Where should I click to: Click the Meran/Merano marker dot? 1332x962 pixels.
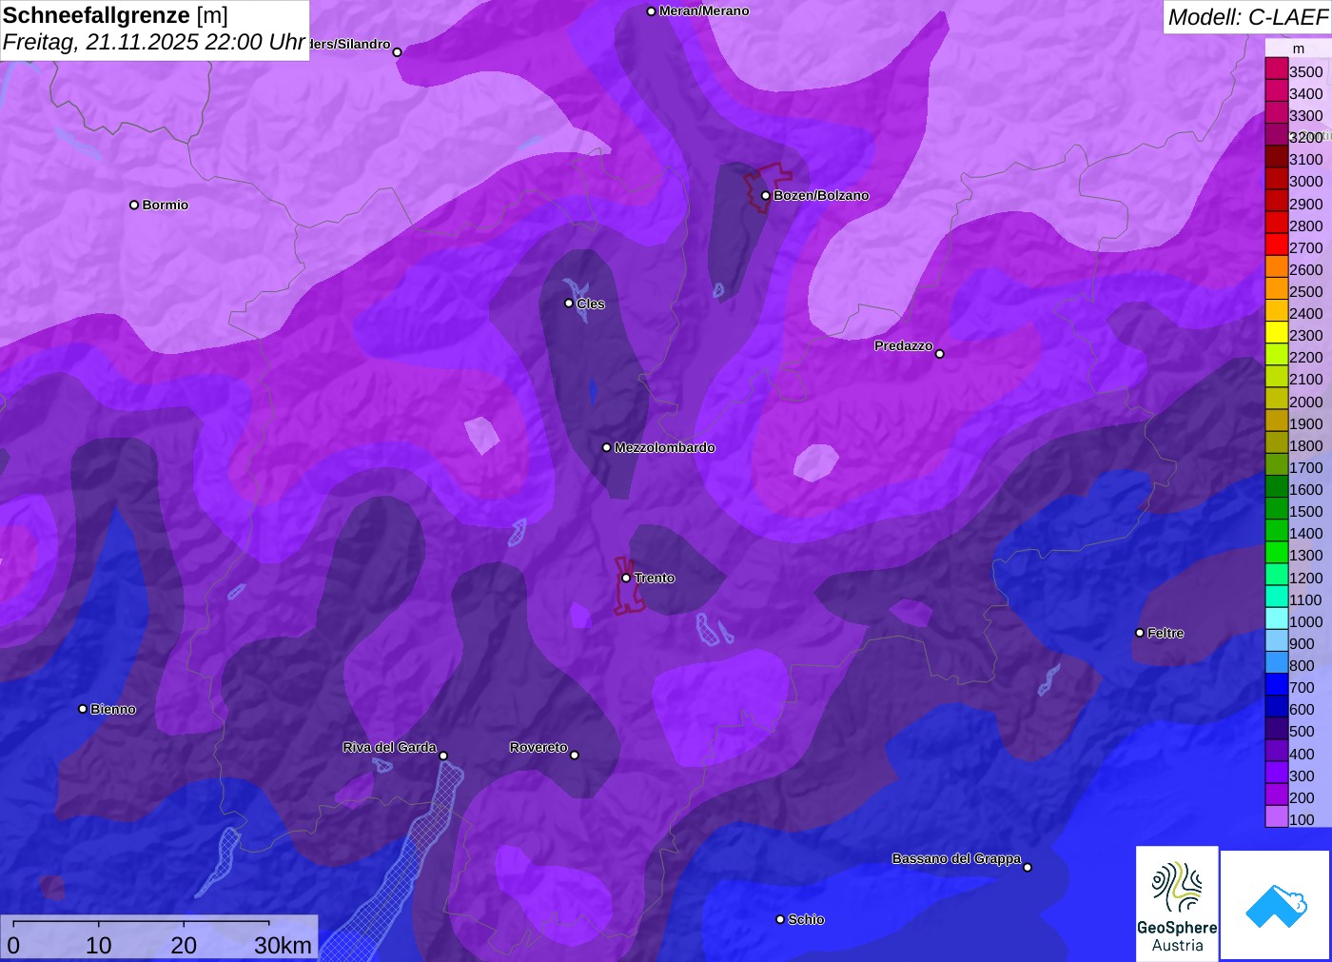[651, 11]
